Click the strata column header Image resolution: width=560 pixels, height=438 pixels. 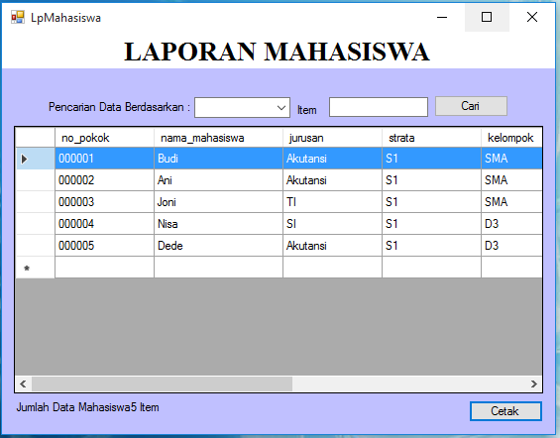tap(431, 138)
